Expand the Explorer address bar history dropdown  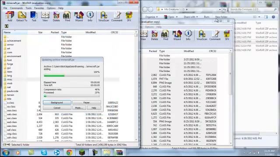(220, 9)
